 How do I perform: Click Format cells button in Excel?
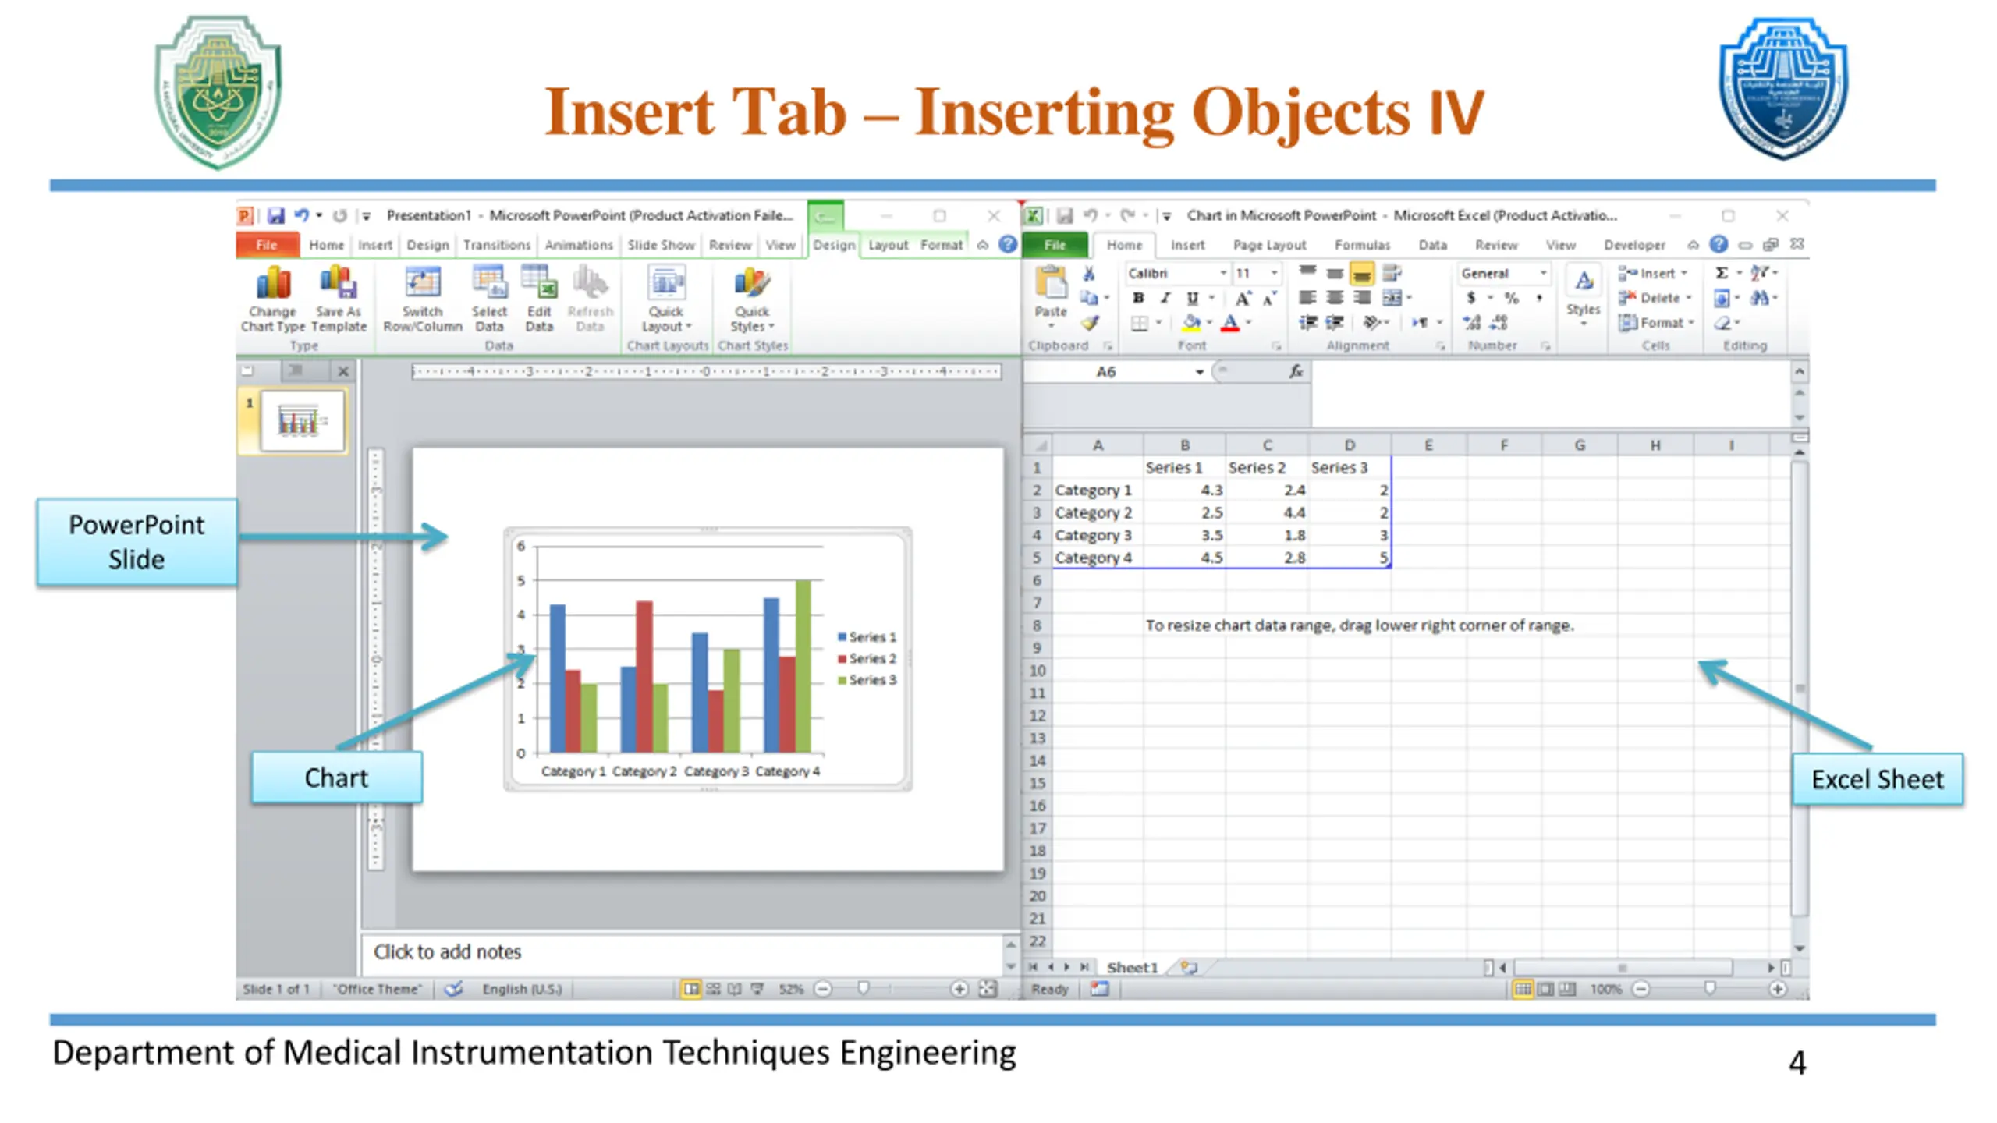1656,323
